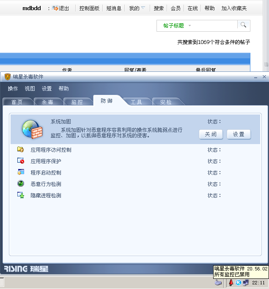Switch to the 监控 tab
The image size is (269, 289).
pyautogui.click(x=77, y=102)
